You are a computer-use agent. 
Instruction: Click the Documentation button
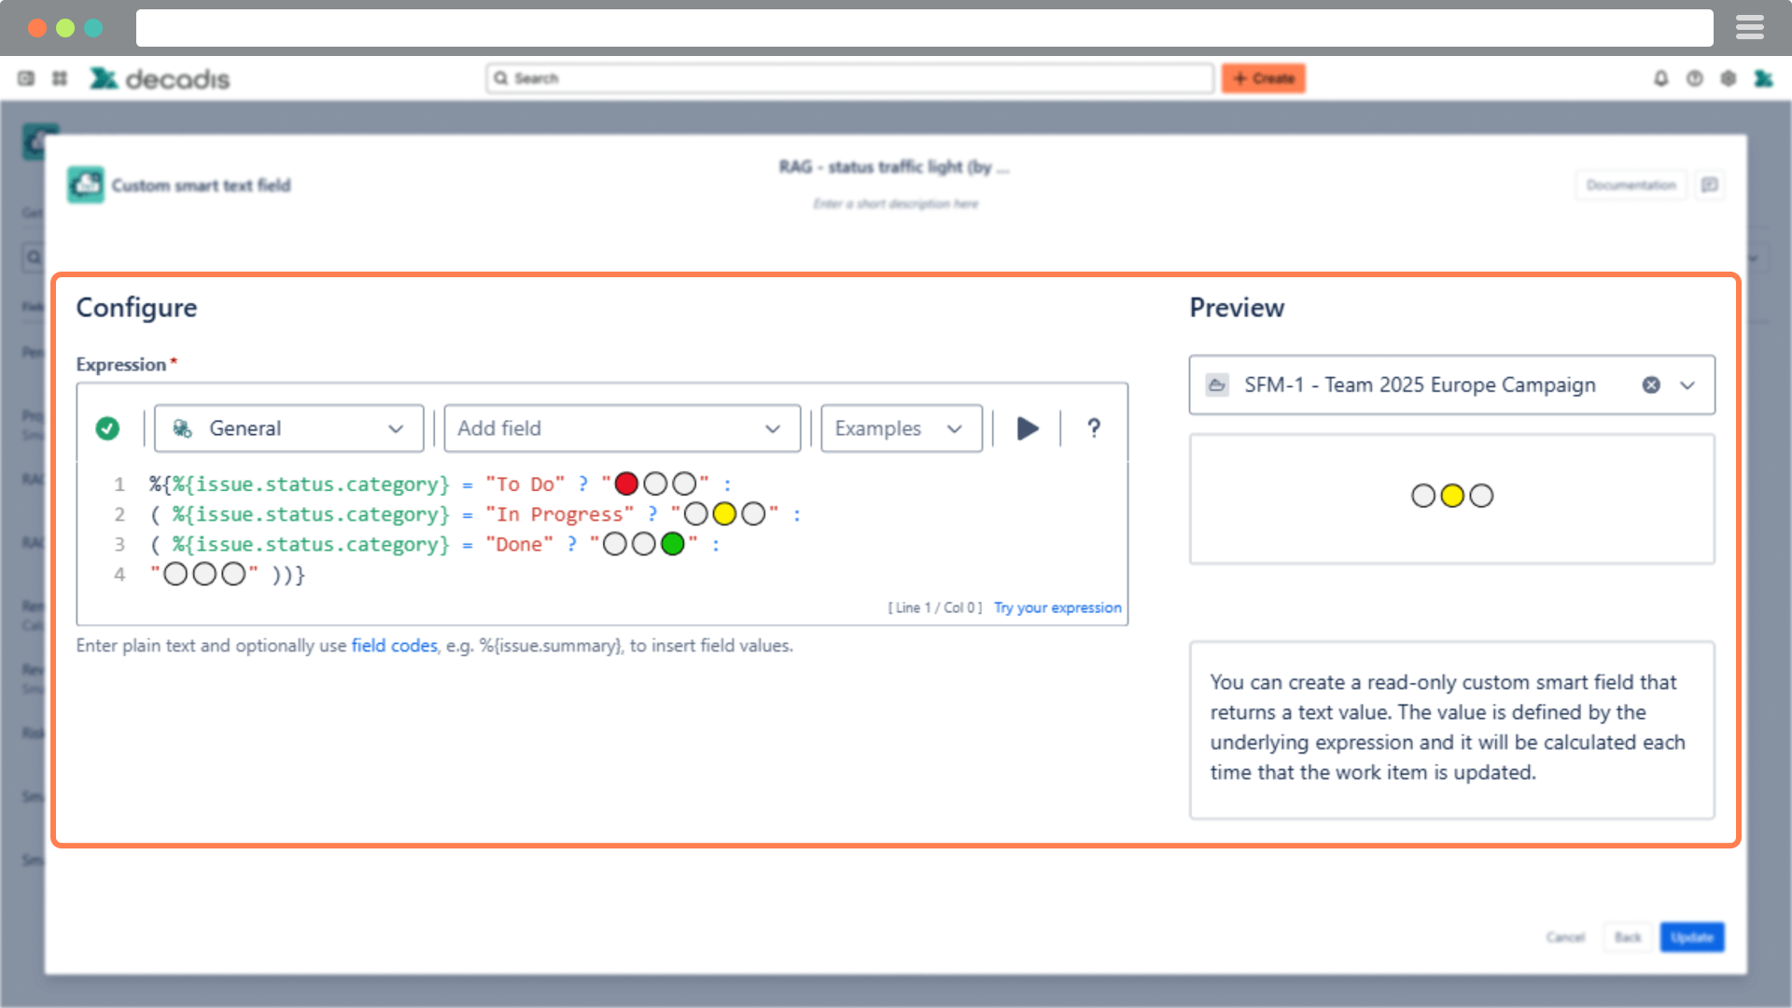click(1631, 185)
